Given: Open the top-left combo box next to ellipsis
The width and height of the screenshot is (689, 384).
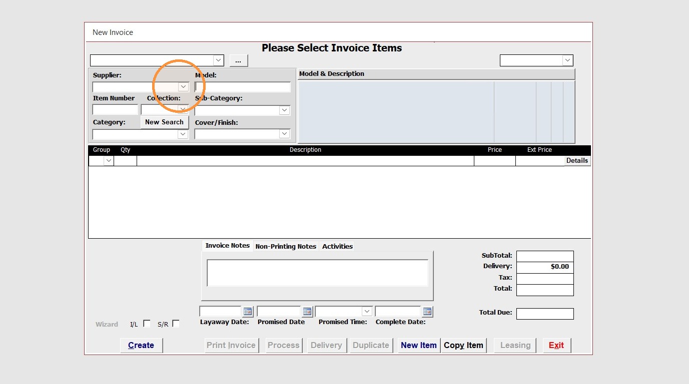Looking at the screenshot, I should (x=218, y=60).
